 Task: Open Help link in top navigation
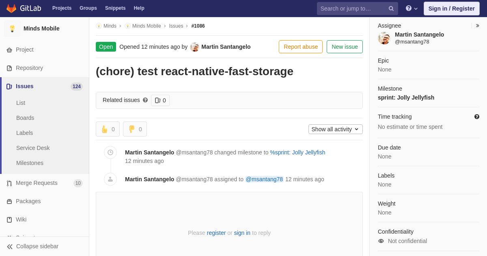click(139, 8)
